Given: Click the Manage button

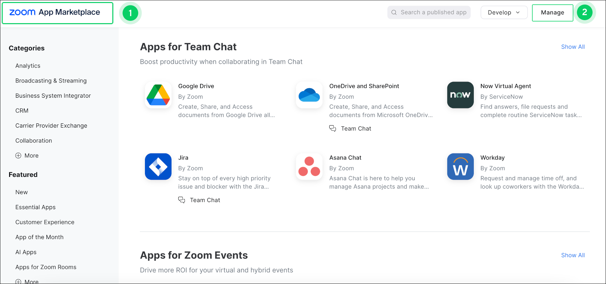Looking at the screenshot, I should 552,12.
